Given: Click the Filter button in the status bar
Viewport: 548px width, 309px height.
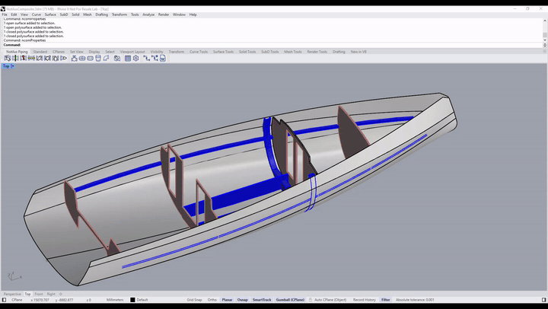Looking at the screenshot, I should [385, 300].
